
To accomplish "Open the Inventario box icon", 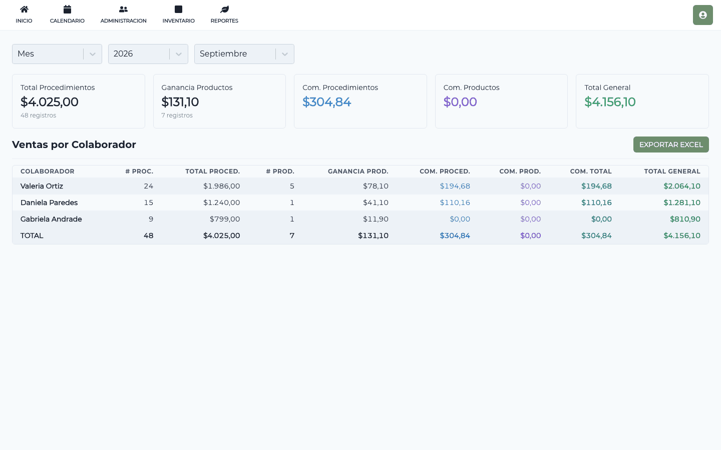I will pyautogui.click(x=178, y=9).
